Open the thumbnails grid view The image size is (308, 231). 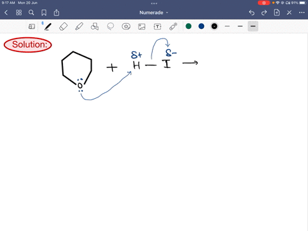19,13
